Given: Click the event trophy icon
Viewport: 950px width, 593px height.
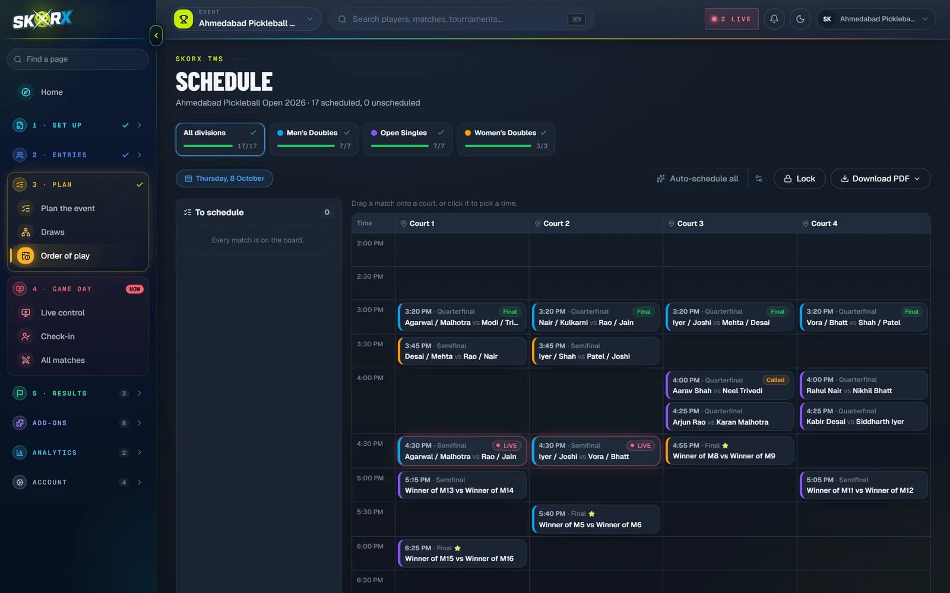Looking at the screenshot, I should (x=183, y=19).
